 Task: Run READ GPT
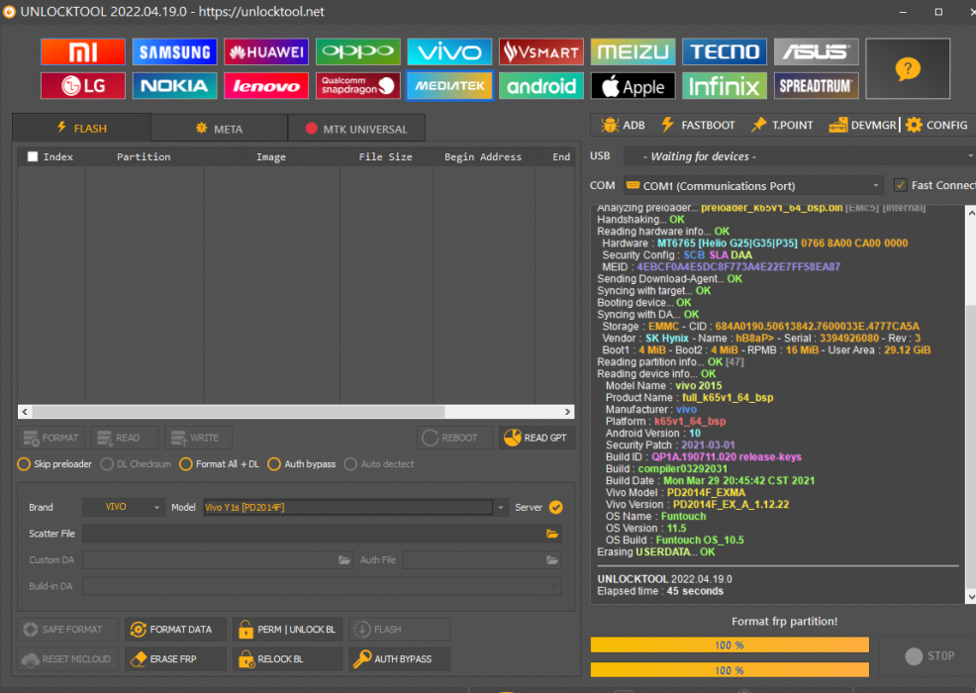click(x=537, y=438)
